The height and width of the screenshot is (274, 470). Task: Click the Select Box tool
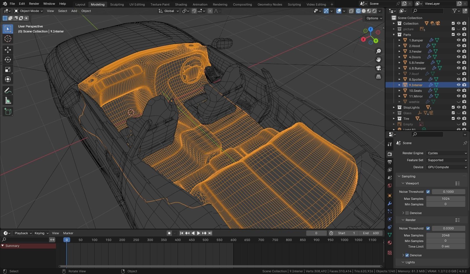click(8, 29)
